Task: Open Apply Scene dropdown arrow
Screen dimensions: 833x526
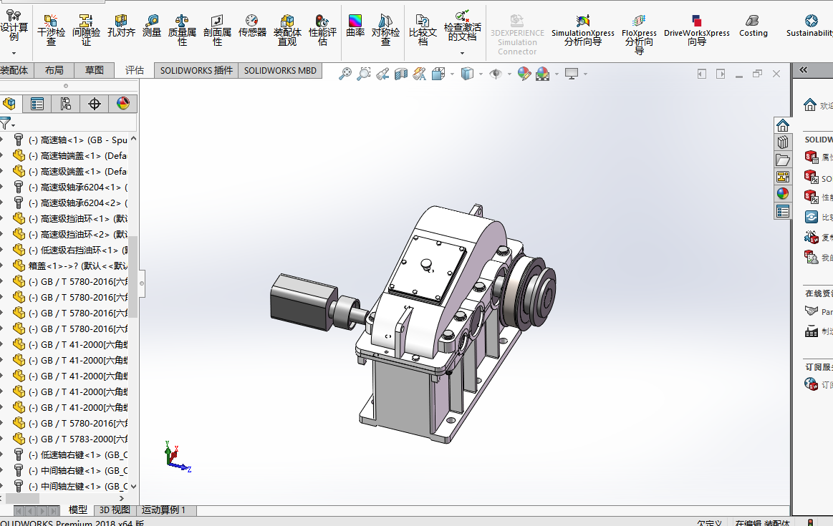Action: (x=557, y=74)
